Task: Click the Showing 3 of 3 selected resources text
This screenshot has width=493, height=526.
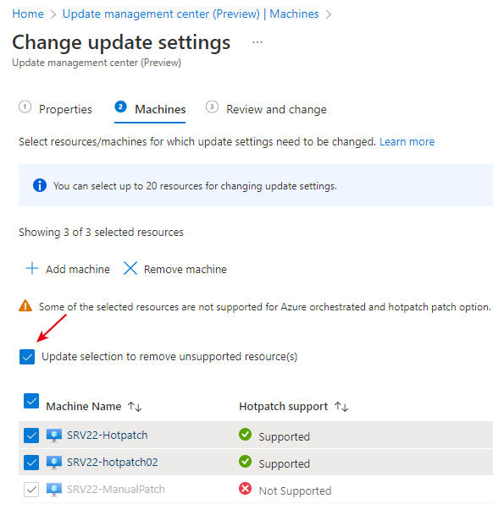Action: pyautogui.click(x=101, y=233)
